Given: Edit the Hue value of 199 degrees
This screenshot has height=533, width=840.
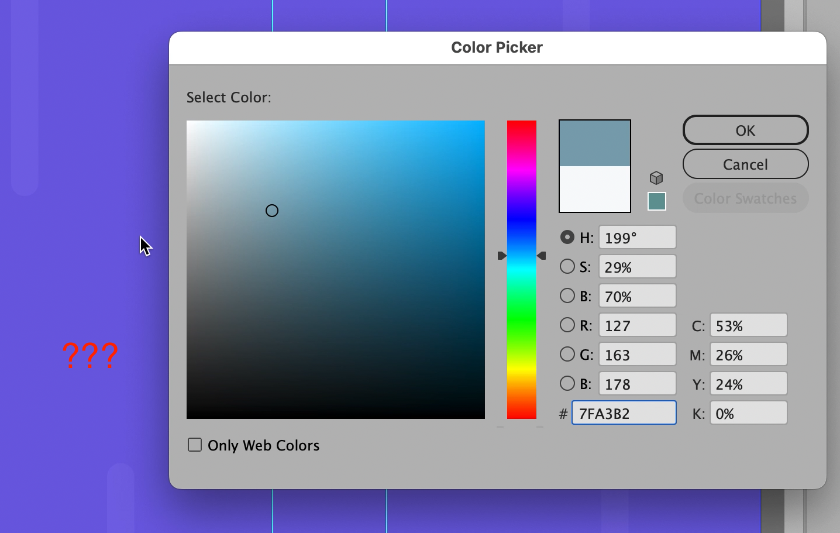Looking at the screenshot, I should [x=637, y=237].
